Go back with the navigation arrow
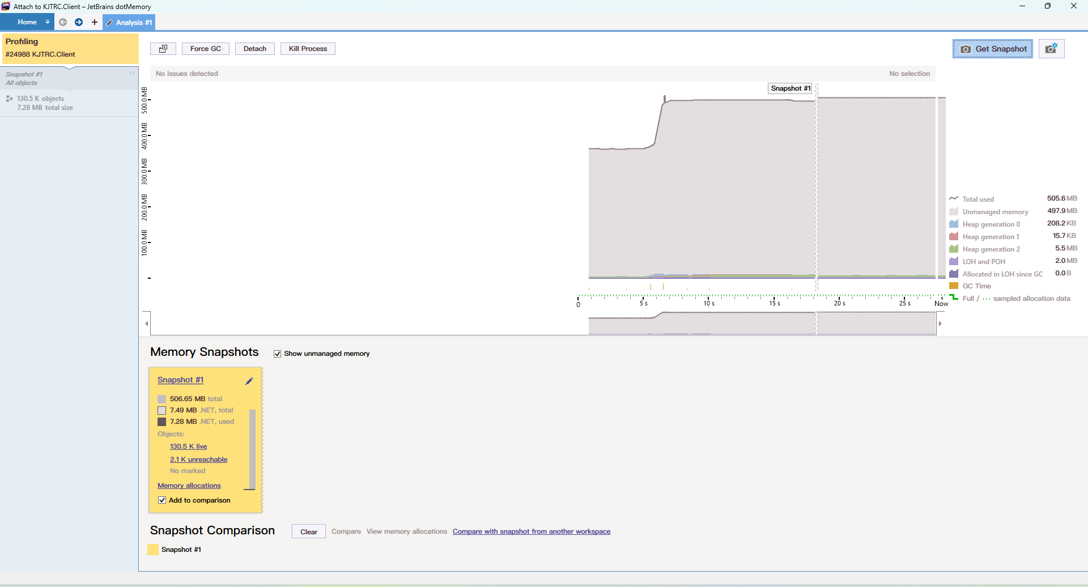The image size is (1088, 587). (63, 22)
